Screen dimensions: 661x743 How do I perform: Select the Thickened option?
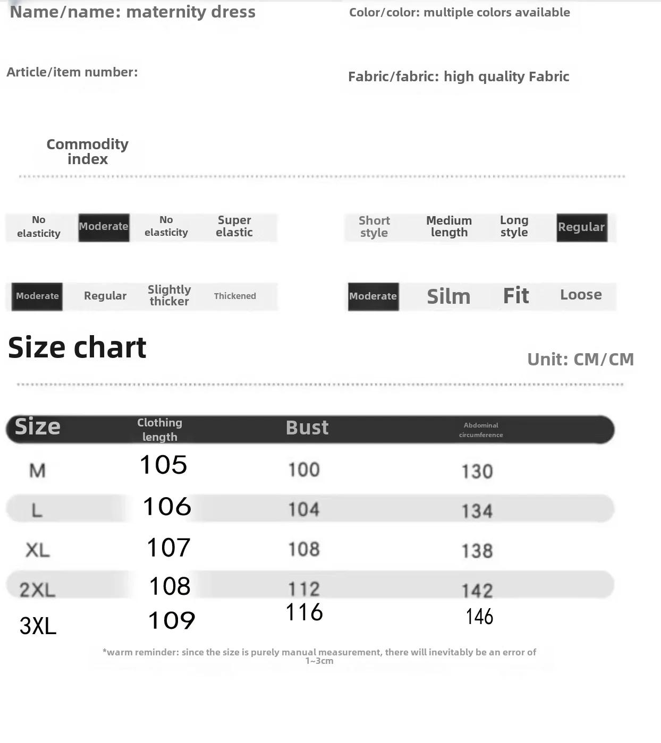click(x=235, y=296)
